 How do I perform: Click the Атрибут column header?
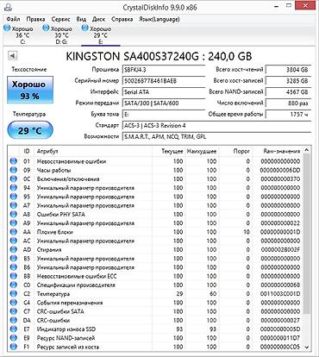click(x=93, y=151)
